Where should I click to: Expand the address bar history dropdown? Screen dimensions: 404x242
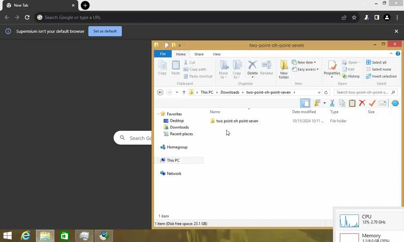319,92
